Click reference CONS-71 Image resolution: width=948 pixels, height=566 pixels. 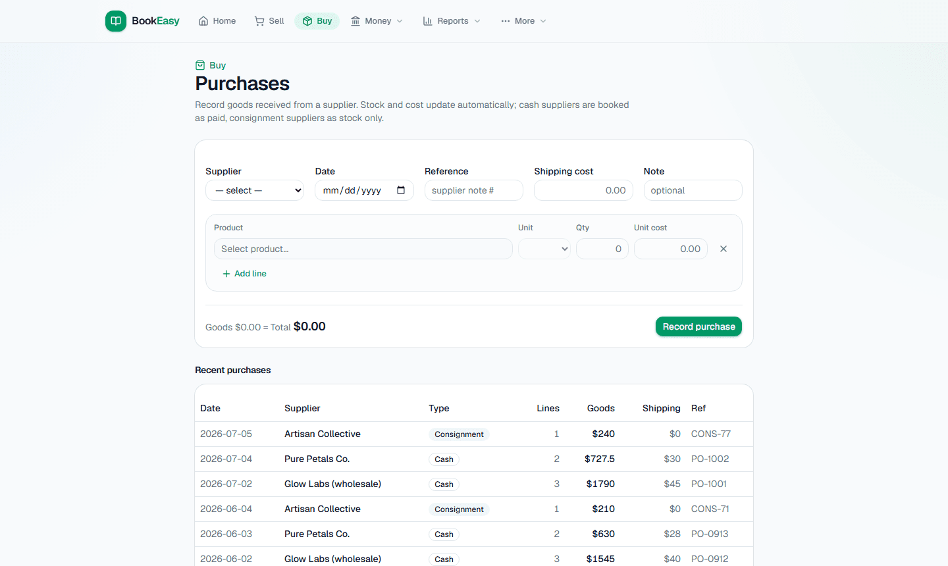(710, 509)
